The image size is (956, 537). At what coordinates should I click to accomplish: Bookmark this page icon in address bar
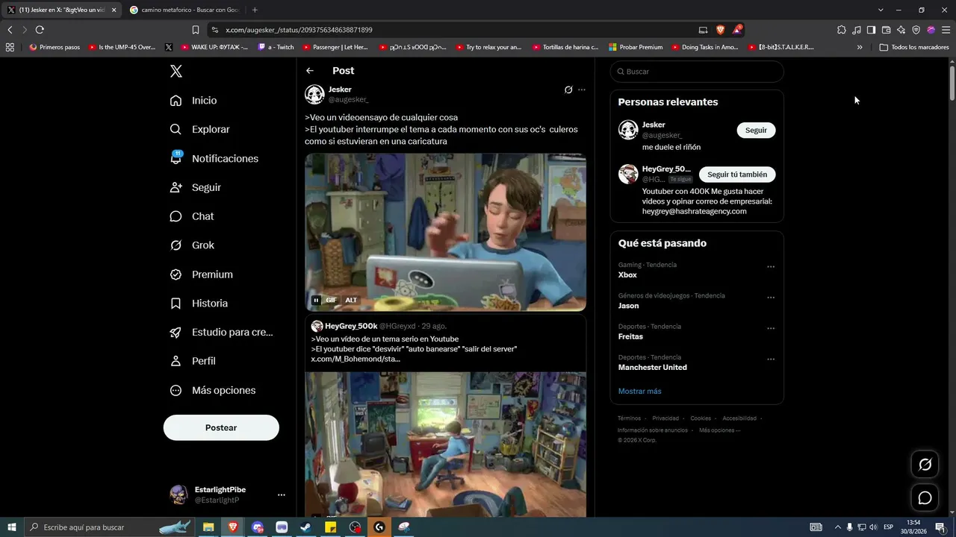(196, 30)
